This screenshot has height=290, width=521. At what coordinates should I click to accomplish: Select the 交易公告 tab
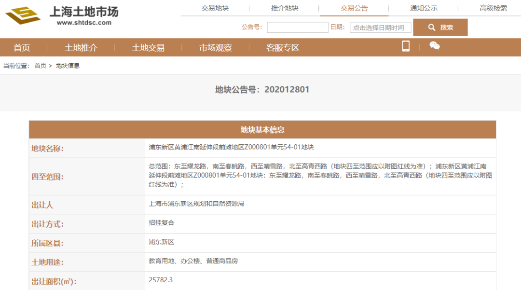[x=354, y=8]
